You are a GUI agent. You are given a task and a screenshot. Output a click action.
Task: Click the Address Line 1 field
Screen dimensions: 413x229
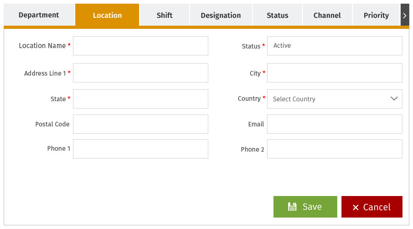click(x=141, y=73)
